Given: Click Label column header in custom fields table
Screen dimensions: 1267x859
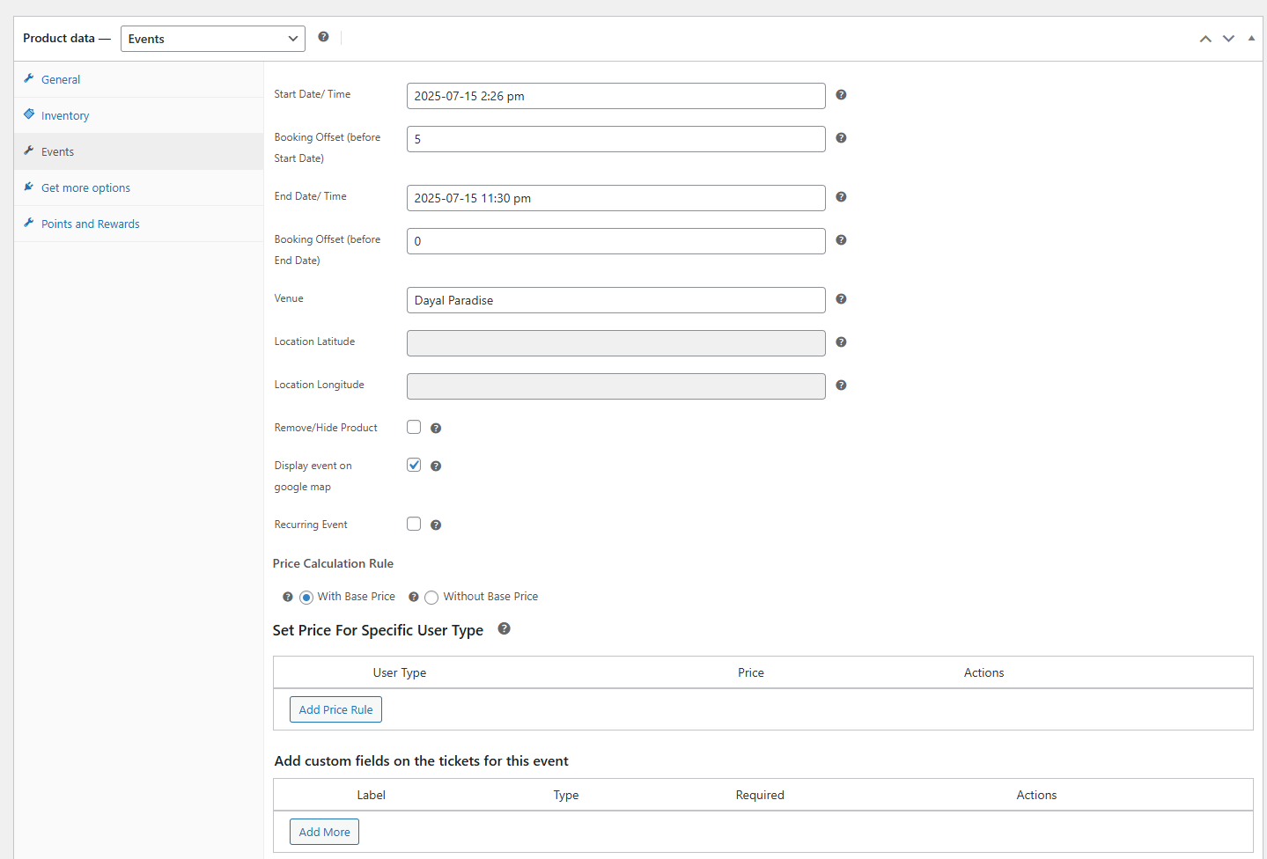Looking at the screenshot, I should (x=371, y=795).
